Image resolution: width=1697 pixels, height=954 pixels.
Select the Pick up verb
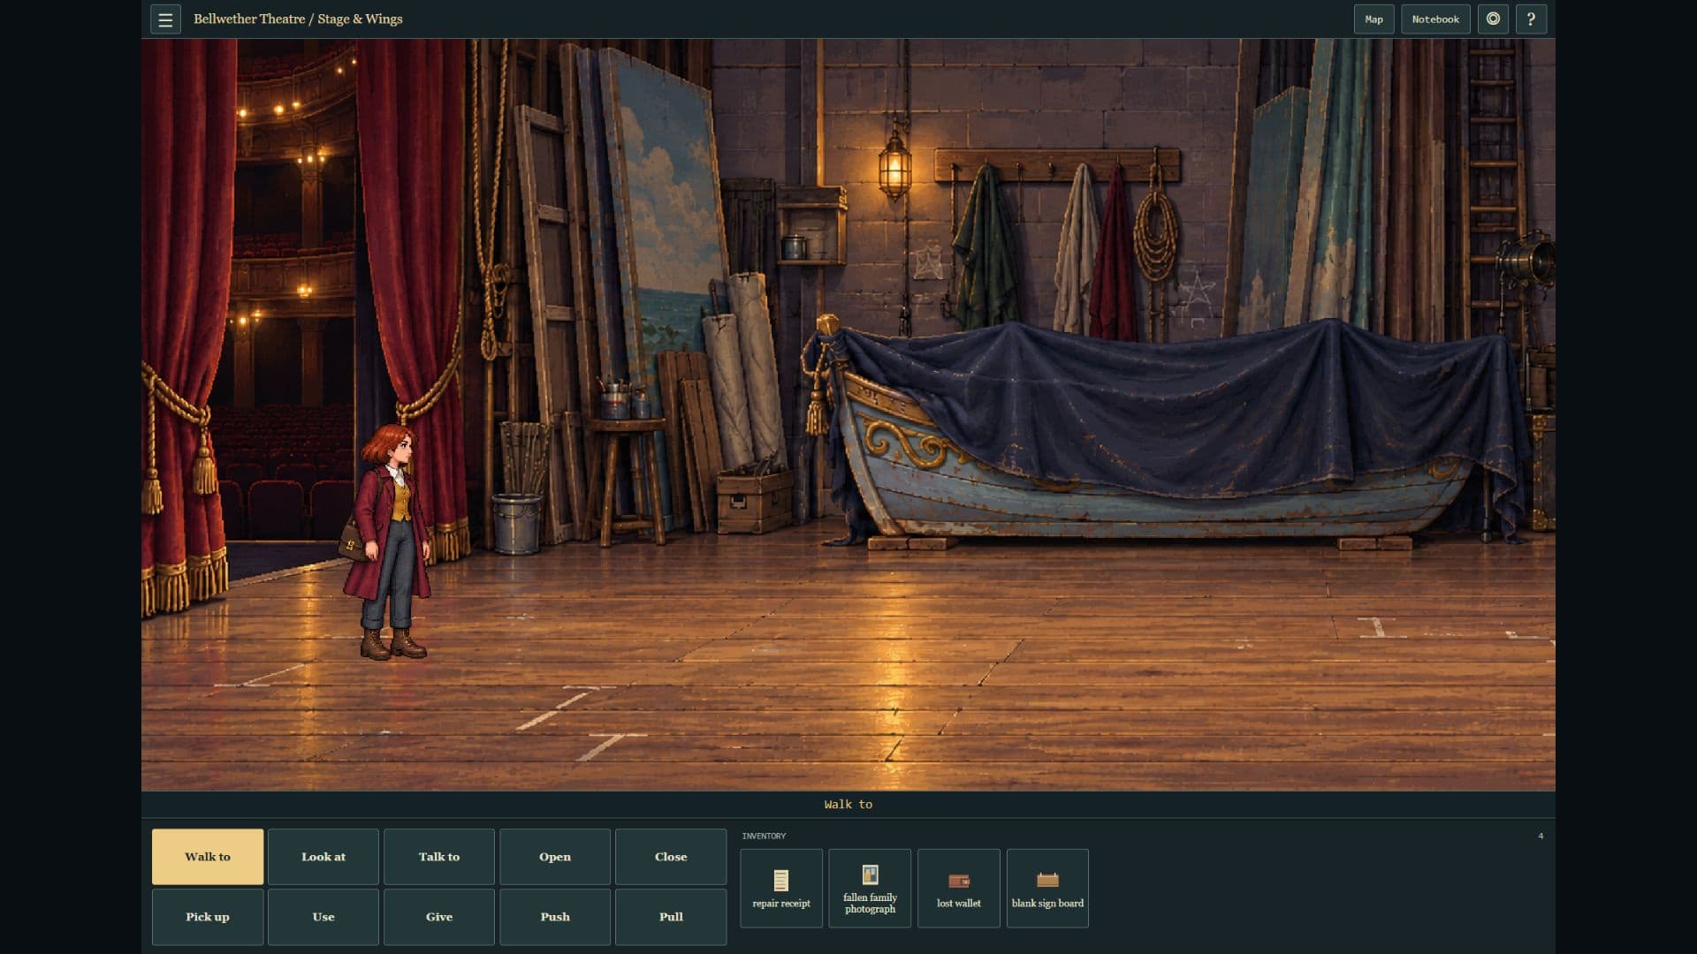(208, 917)
